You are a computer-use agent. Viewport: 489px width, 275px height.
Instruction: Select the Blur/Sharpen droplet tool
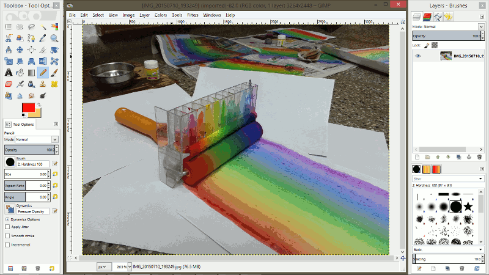click(20, 96)
